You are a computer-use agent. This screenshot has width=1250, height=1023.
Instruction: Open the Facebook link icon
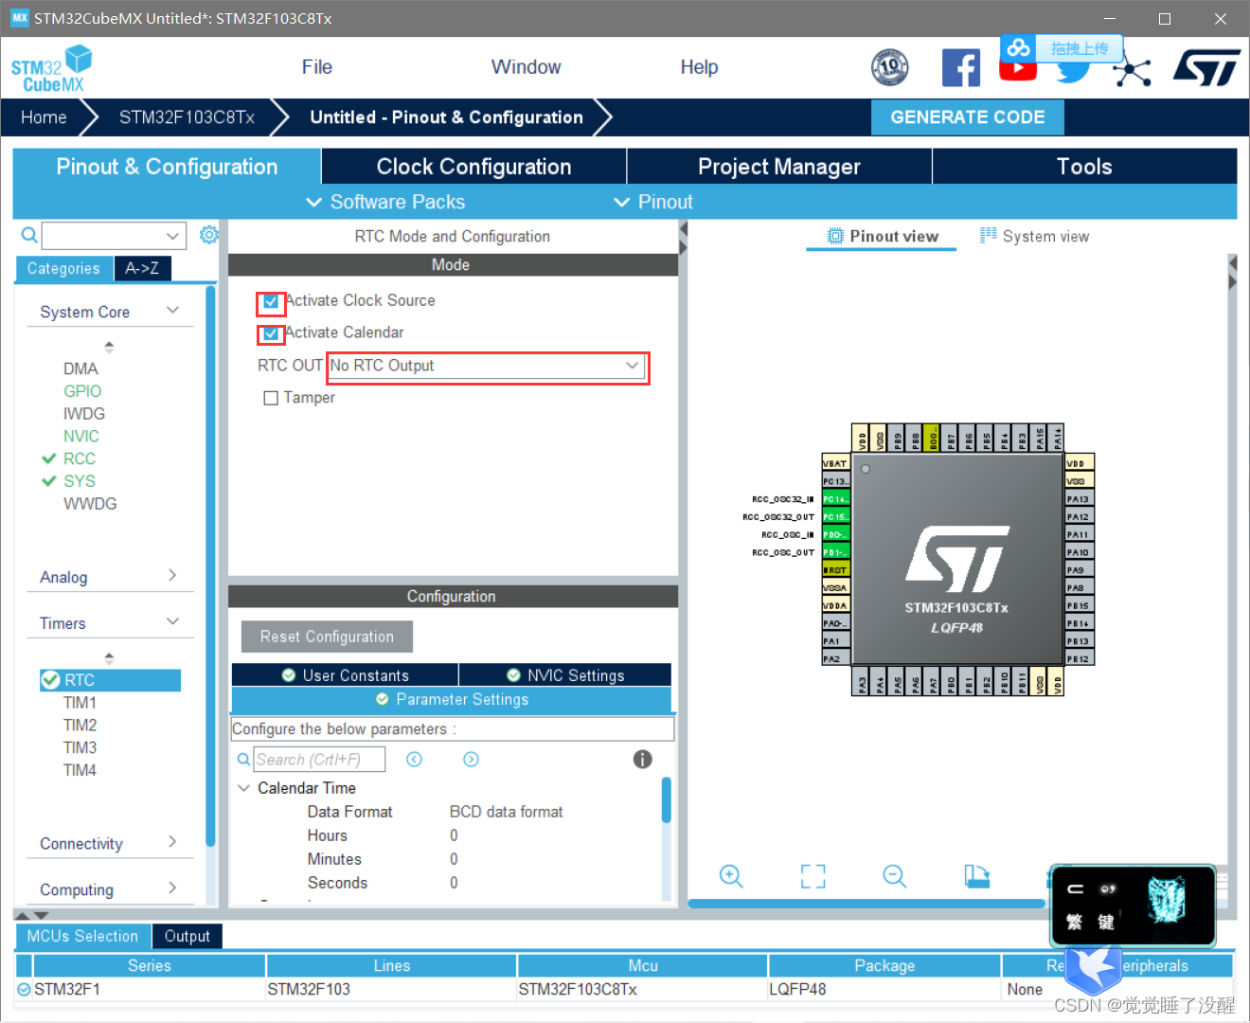(x=960, y=67)
